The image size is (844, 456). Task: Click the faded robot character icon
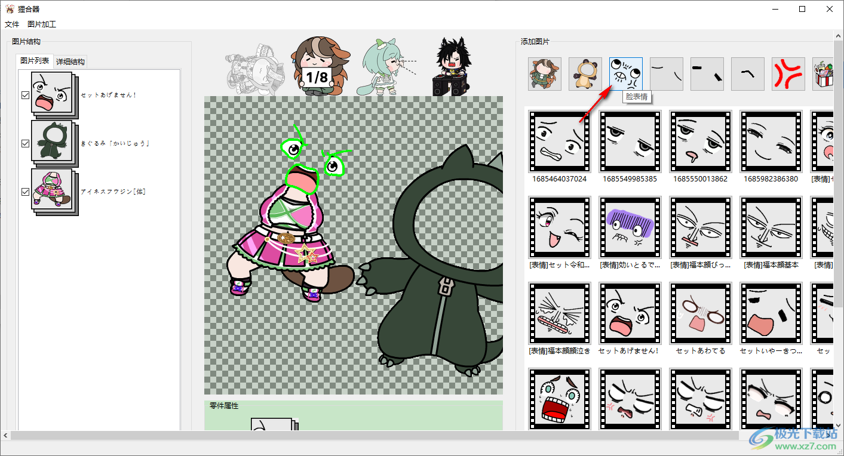coord(254,70)
